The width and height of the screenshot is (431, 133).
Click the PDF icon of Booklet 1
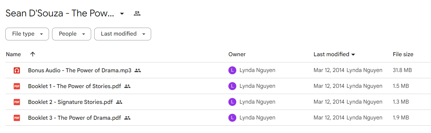click(x=17, y=86)
